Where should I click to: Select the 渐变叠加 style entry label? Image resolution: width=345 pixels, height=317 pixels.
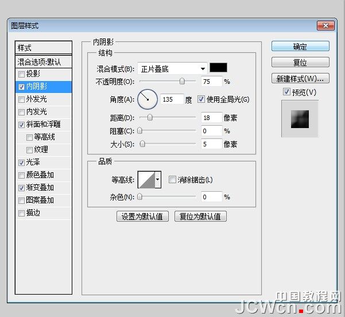40,188
